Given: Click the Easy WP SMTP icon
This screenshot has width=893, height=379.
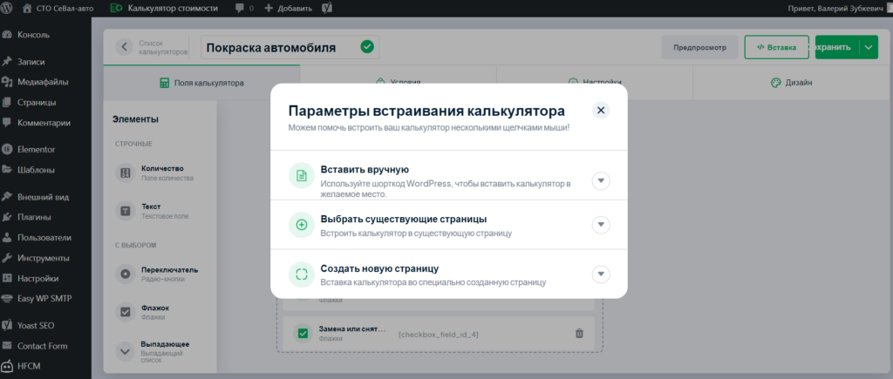Looking at the screenshot, I should click(x=7, y=299).
